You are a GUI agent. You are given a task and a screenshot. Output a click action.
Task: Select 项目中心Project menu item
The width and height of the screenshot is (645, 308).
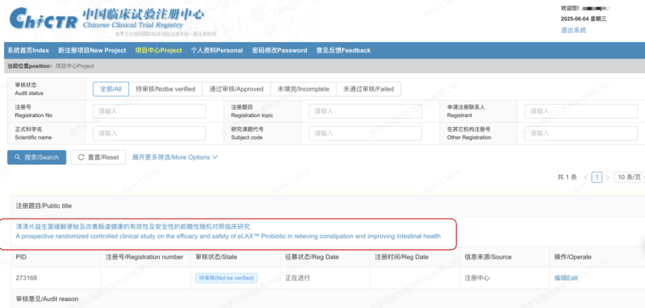point(158,51)
